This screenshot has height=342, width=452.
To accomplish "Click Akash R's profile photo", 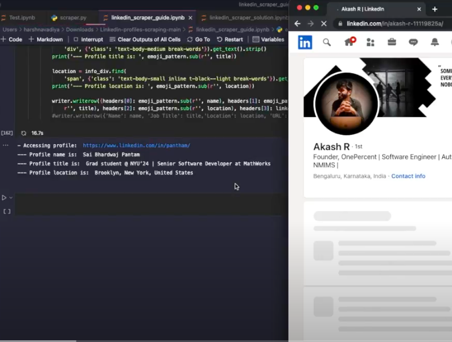I will pos(346,104).
